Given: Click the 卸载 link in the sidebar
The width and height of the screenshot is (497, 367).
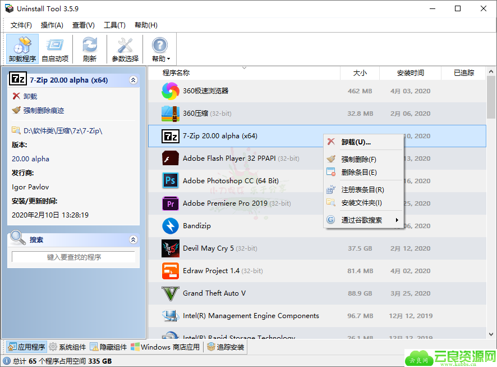Looking at the screenshot, I should (x=30, y=96).
